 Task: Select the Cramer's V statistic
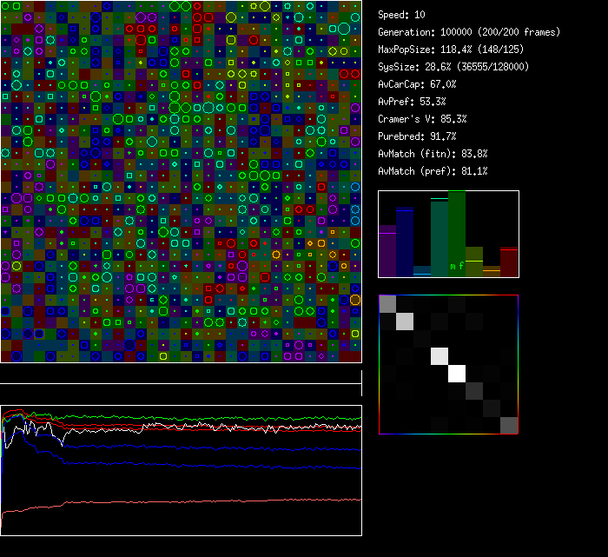pos(422,119)
